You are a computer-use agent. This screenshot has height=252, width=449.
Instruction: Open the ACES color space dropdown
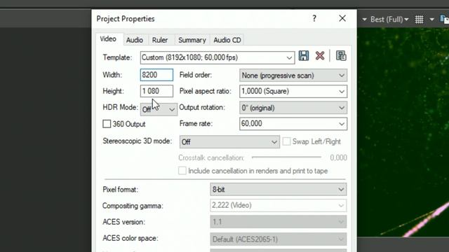tap(278, 239)
